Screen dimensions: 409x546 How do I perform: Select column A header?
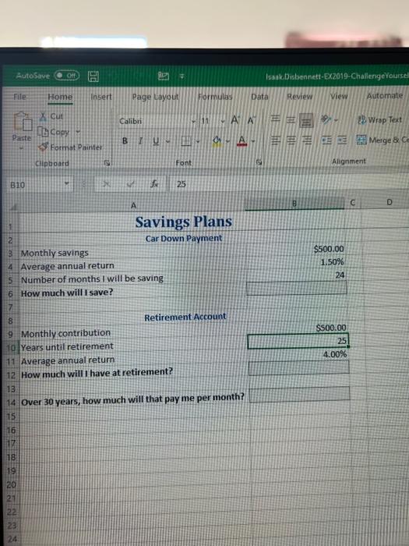(133, 205)
